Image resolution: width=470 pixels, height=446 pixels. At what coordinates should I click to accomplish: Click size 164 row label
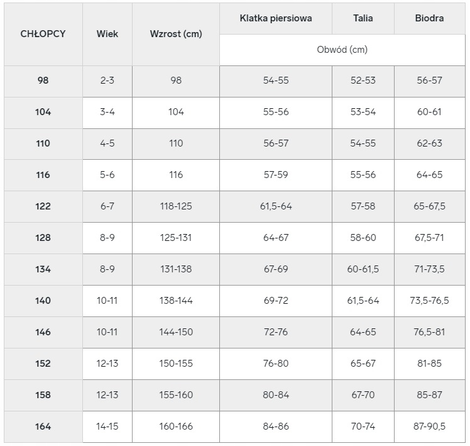click(43, 426)
